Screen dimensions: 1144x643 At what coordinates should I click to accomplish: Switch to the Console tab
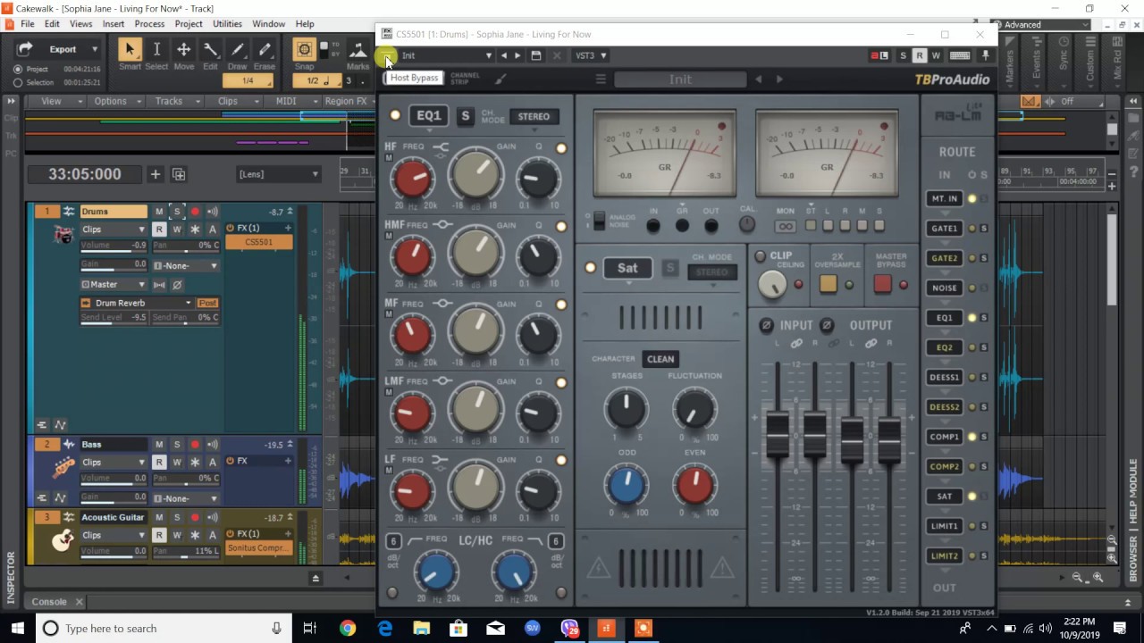[49, 602]
